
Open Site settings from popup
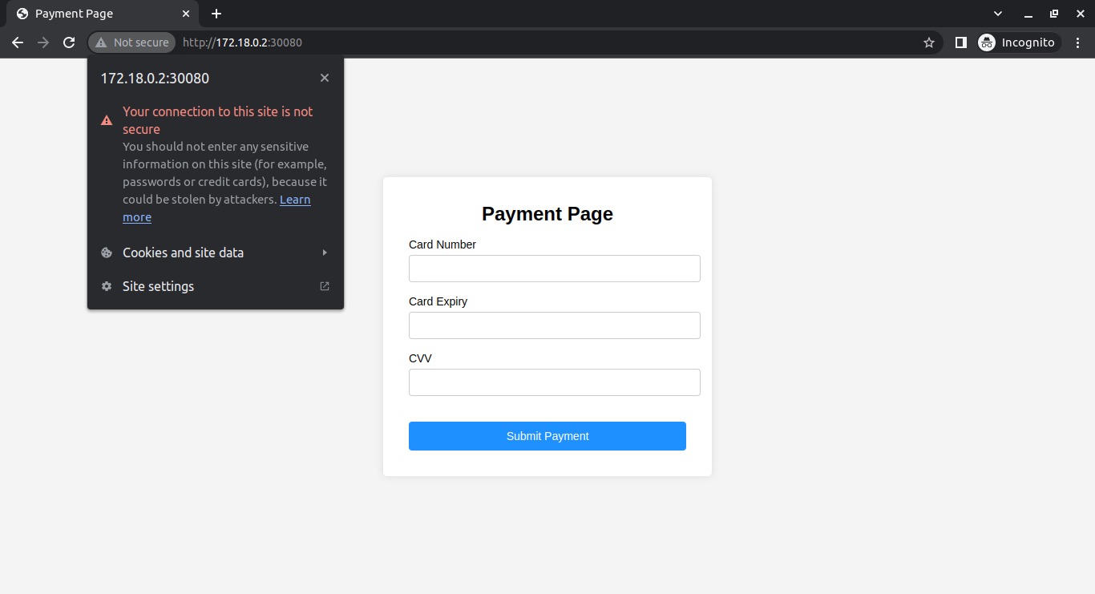click(216, 286)
